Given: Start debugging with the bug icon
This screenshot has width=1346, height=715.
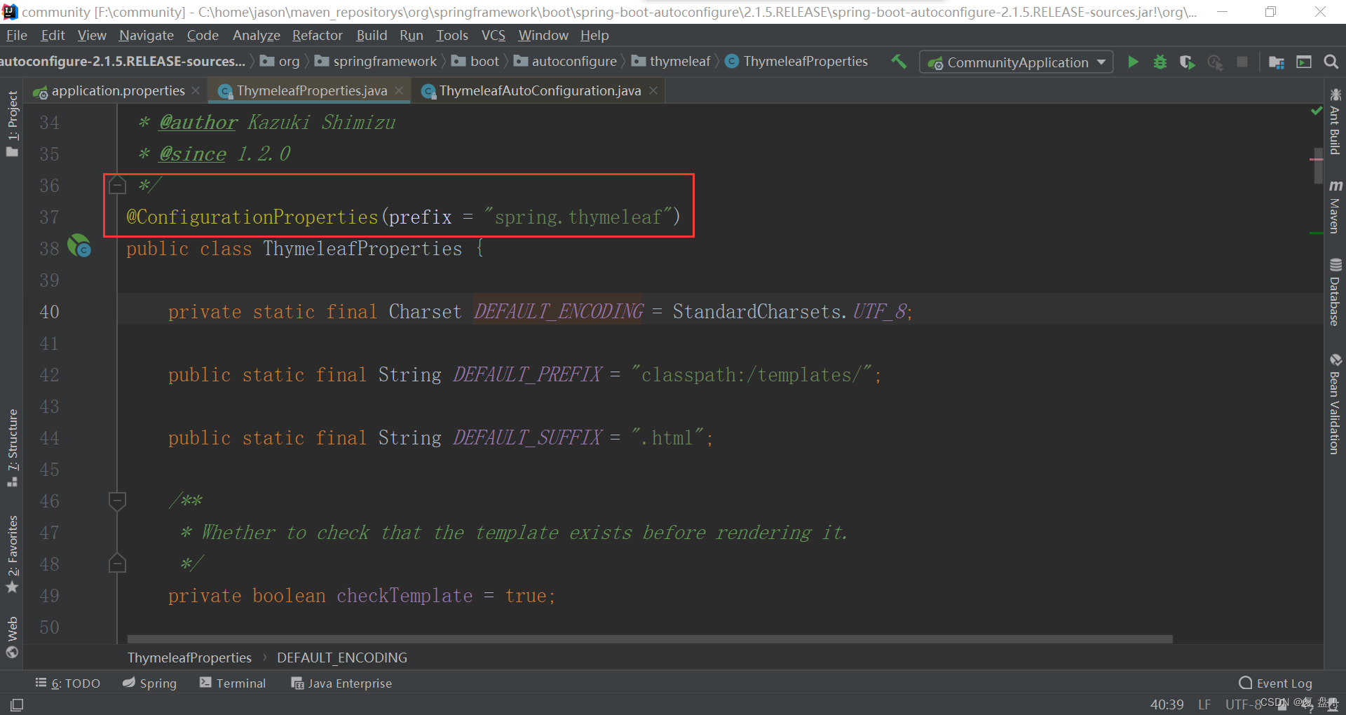Looking at the screenshot, I should [1160, 62].
